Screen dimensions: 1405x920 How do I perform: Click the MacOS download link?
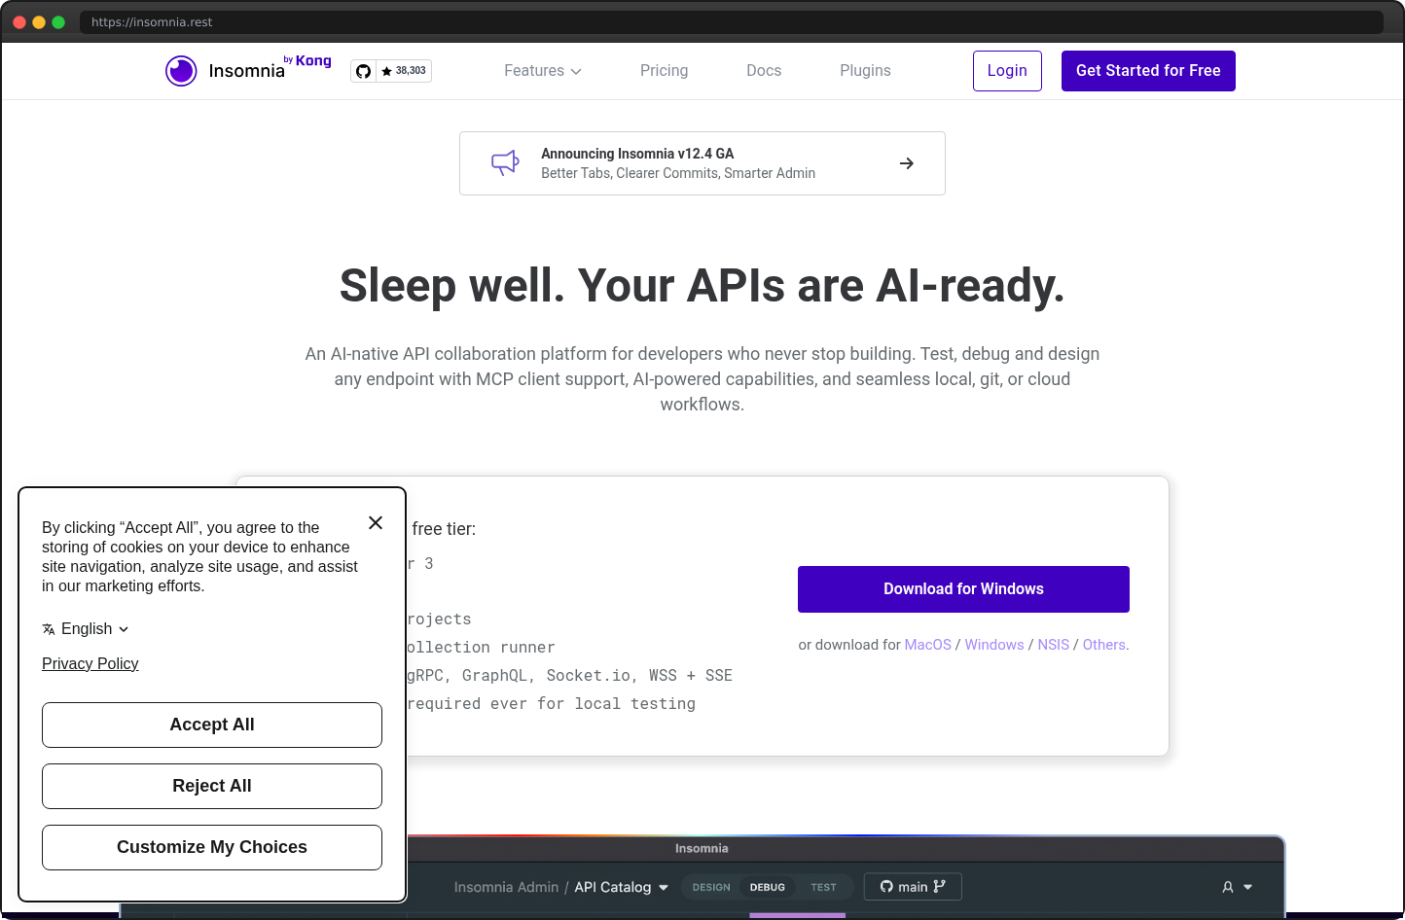pos(927,644)
